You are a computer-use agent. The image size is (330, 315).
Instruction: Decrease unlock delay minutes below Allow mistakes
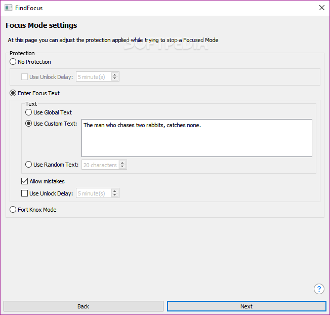(115, 195)
